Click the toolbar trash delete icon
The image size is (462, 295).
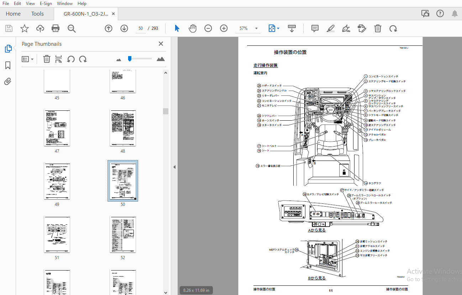click(378, 28)
